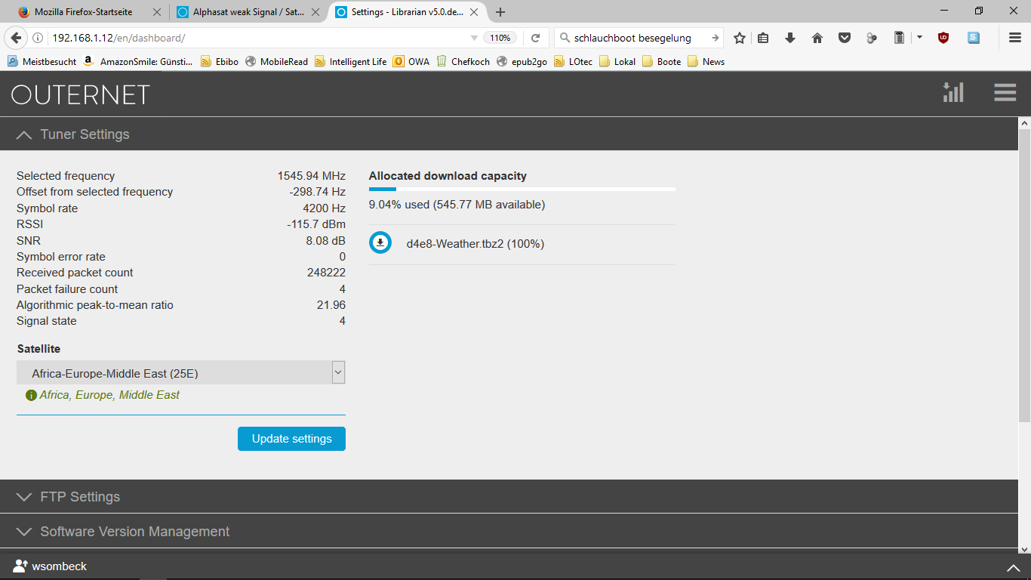
Task: Open the Satellite selection dropdown
Action: point(181,372)
